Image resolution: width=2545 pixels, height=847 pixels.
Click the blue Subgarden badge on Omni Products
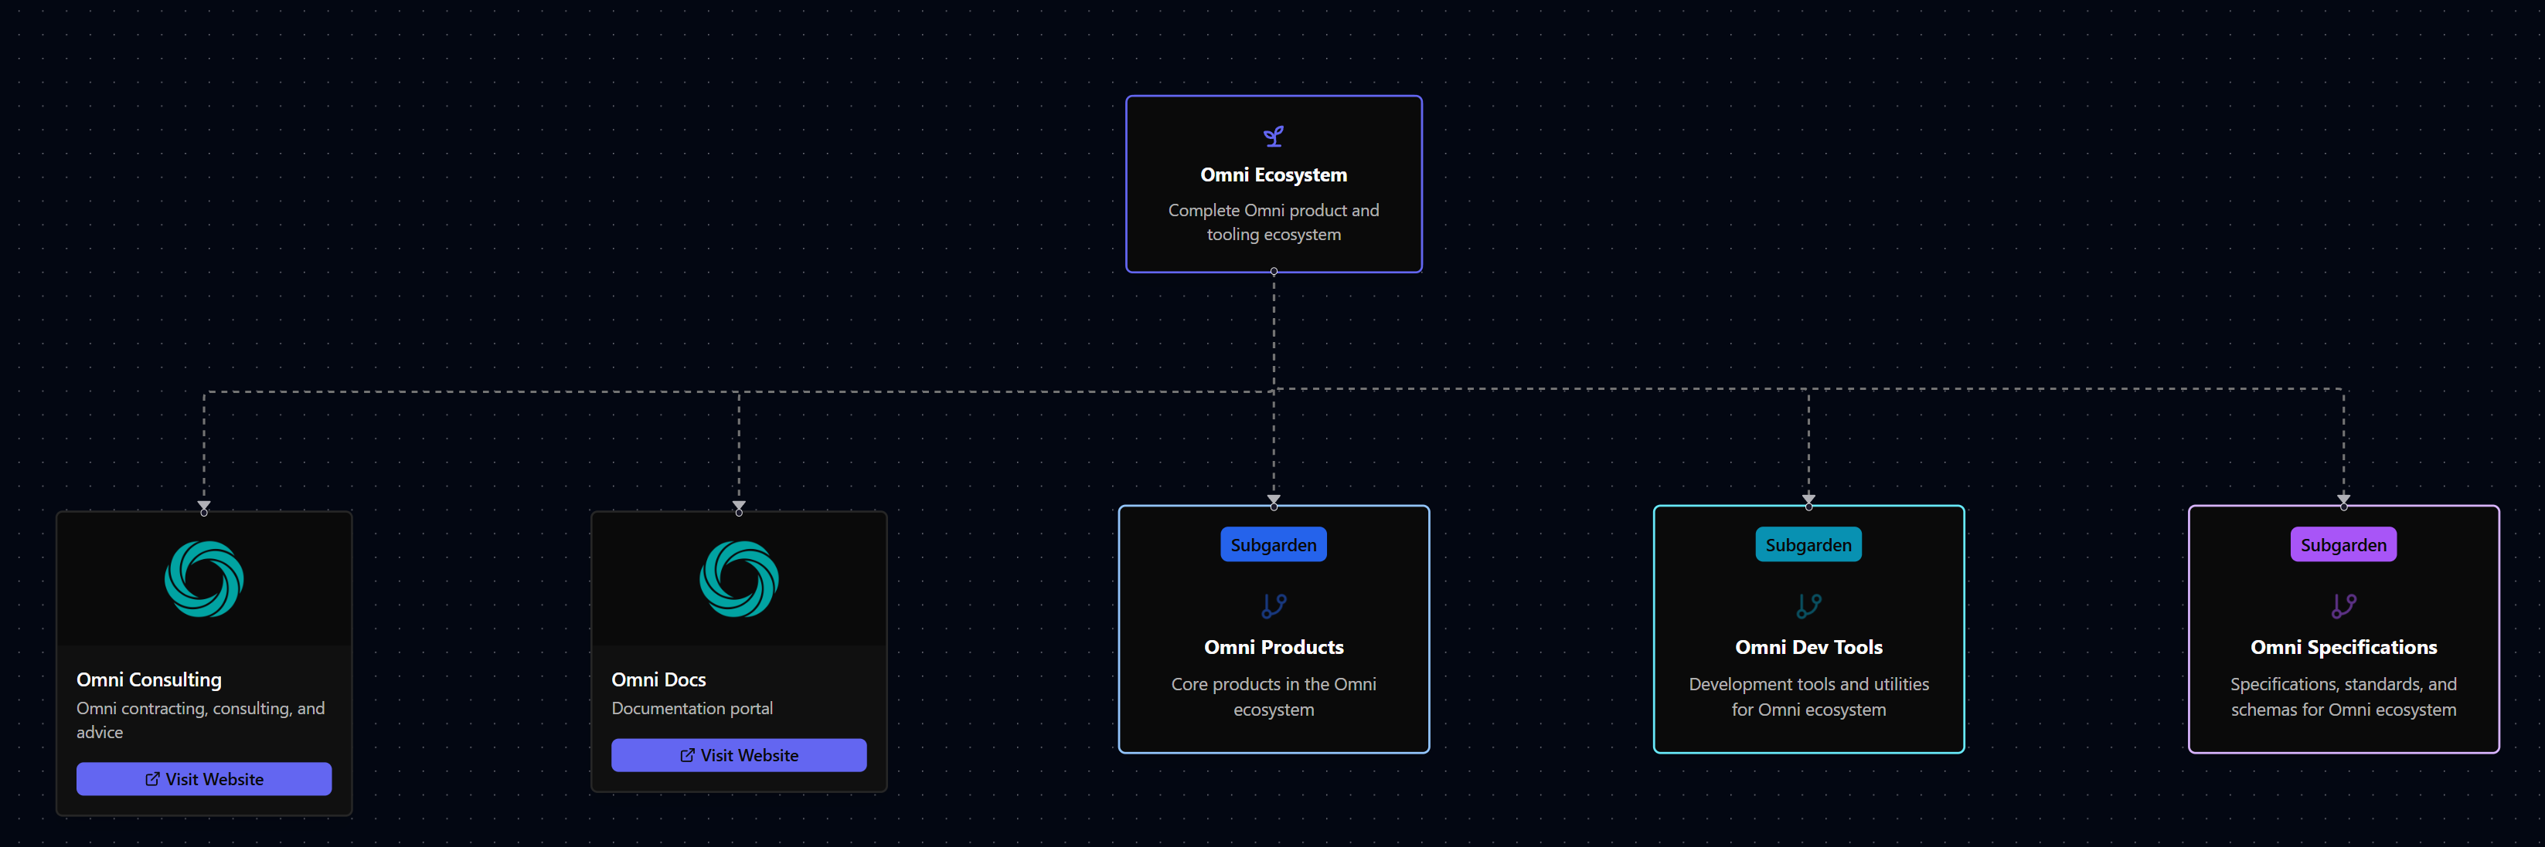1272,545
